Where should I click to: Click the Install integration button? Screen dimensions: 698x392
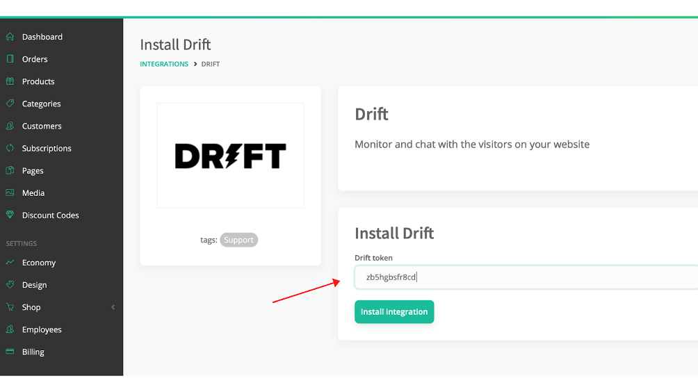click(394, 312)
